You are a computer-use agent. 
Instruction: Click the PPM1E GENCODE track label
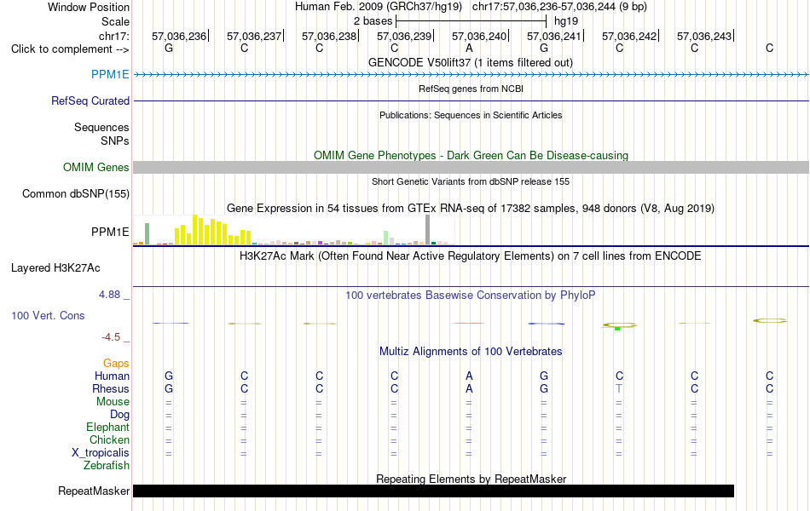point(110,74)
